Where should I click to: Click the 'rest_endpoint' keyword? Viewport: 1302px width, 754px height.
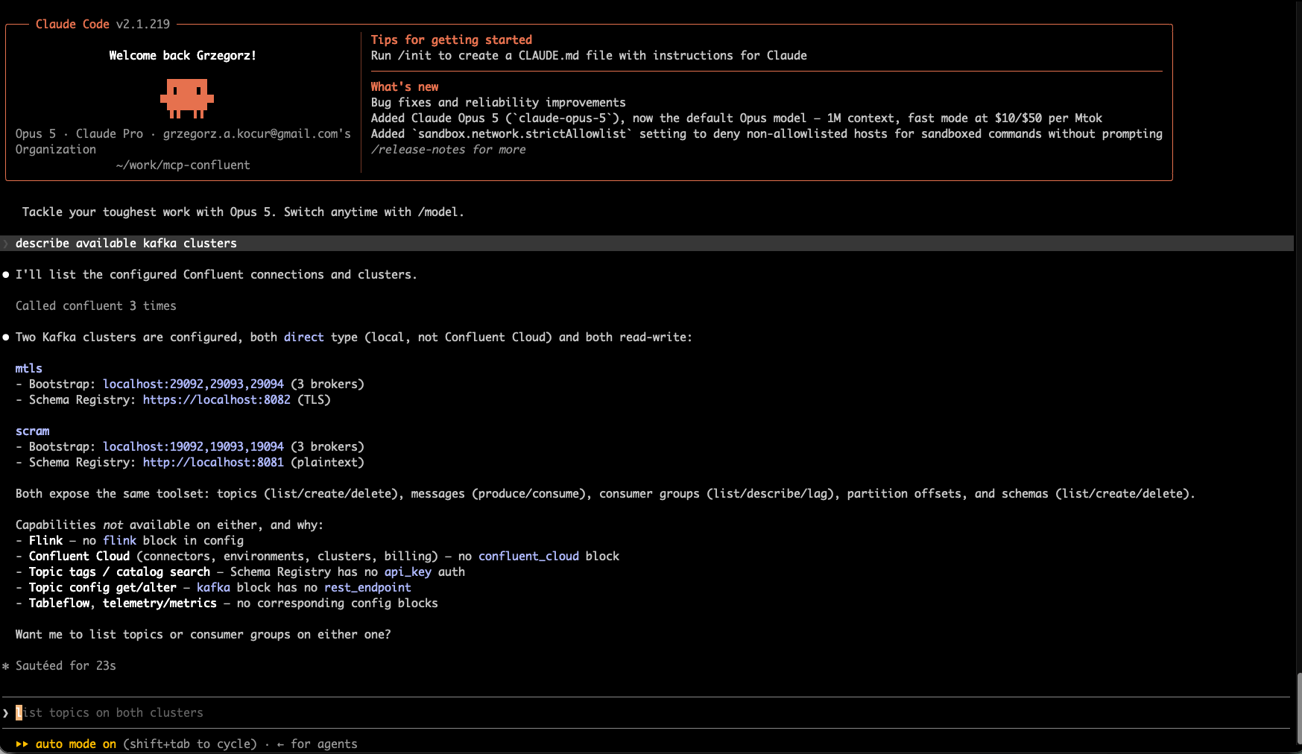click(x=367, y=588)
